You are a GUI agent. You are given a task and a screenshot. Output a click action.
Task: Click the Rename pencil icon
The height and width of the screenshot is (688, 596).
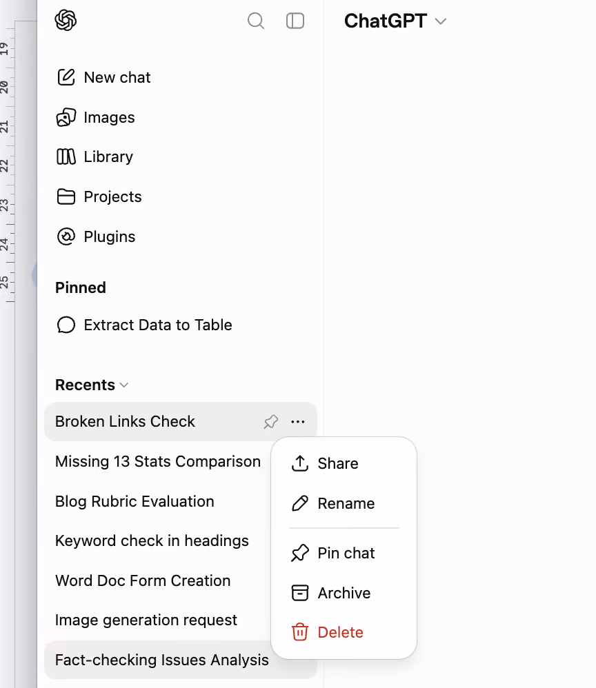pyautogui.click(x=300, y=503)
